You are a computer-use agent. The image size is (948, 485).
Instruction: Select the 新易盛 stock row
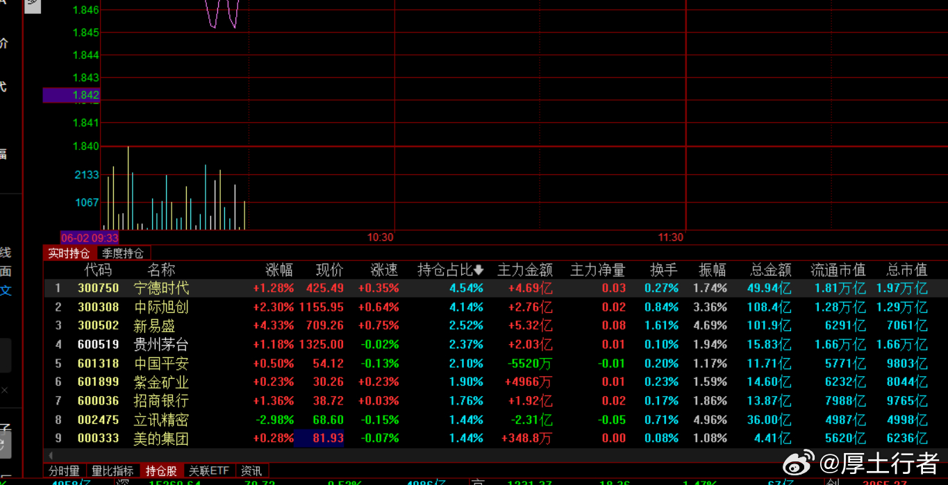click(x=495, y=325)
